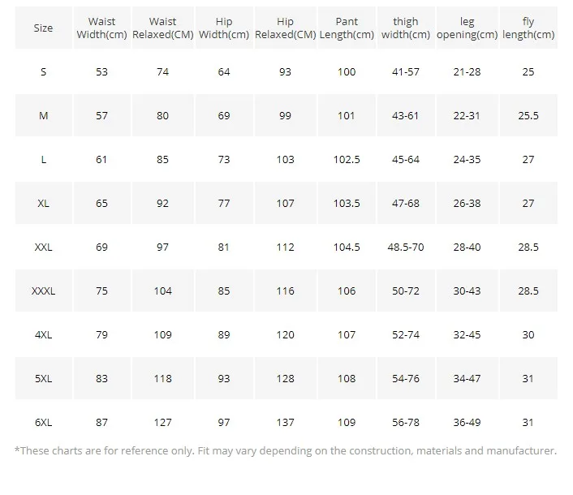Viewport: 573px width, 495px height.
Task: Select the XXXL size row label
Action: pos(43,291)
